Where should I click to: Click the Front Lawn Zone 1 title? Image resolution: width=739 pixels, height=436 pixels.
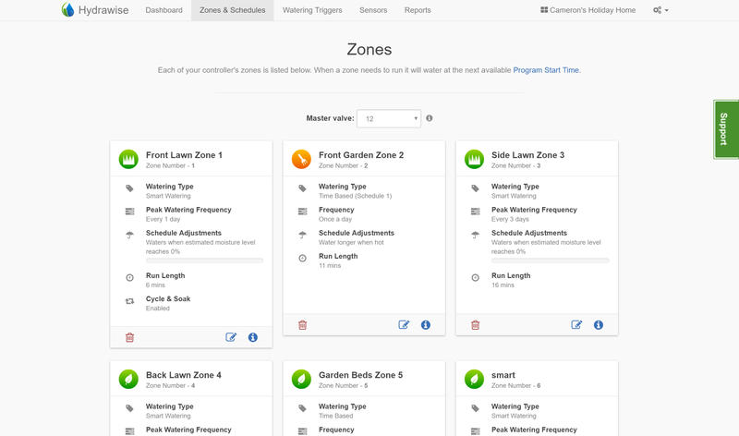[184, 155]
